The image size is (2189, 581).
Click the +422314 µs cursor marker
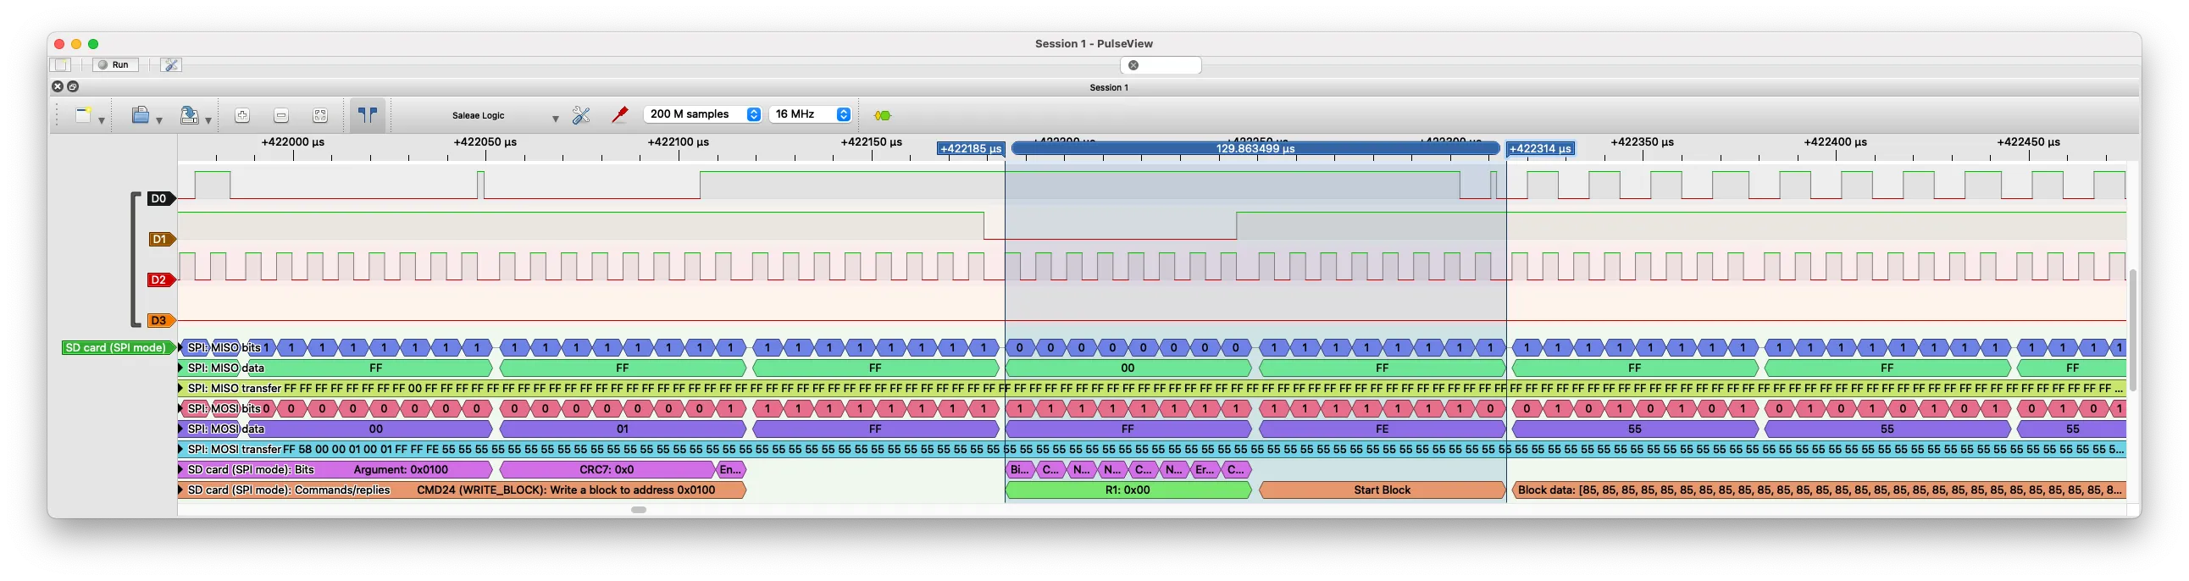pos(1541,149)
